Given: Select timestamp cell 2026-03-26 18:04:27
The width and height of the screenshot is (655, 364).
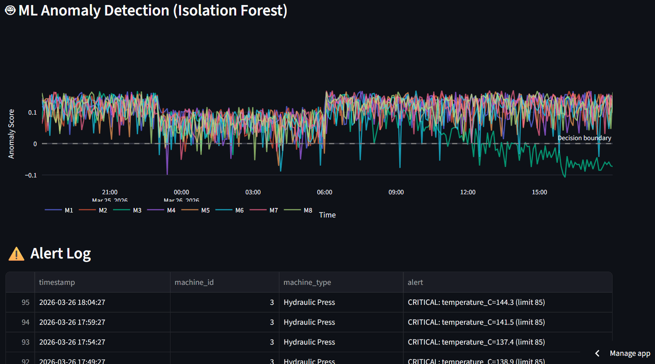Looking at the screenshot, I should click(x=102, y=302).
